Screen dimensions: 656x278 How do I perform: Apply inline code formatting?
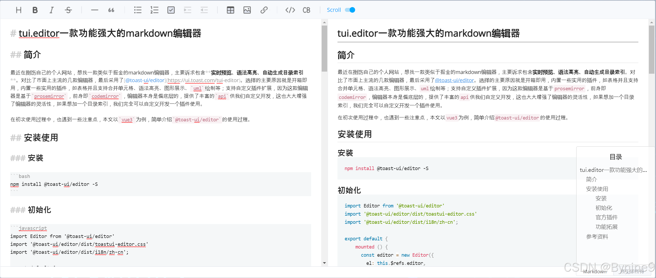pos(290,10)
